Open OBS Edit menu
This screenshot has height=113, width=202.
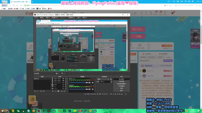(42, 18)
